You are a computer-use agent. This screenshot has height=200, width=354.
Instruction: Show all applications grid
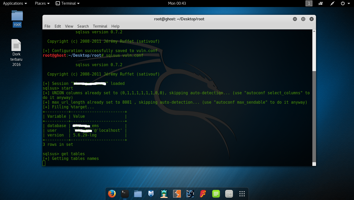(242, 194)
